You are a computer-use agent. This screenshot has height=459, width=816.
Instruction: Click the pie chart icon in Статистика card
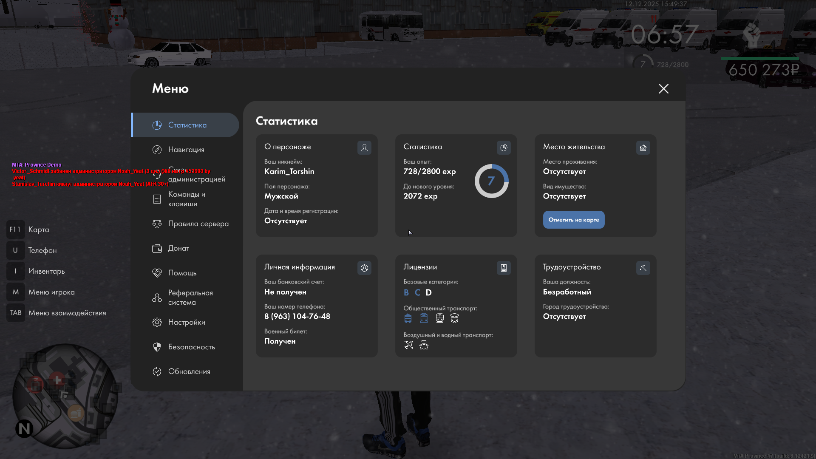pos(504,147)
